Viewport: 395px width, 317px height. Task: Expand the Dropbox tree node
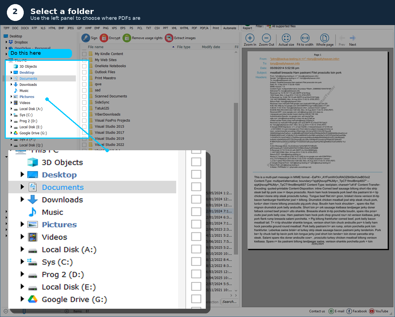7,42
